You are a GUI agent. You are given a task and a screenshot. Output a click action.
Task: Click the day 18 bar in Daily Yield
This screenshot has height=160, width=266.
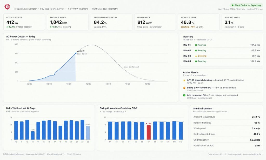coord(60,133)
